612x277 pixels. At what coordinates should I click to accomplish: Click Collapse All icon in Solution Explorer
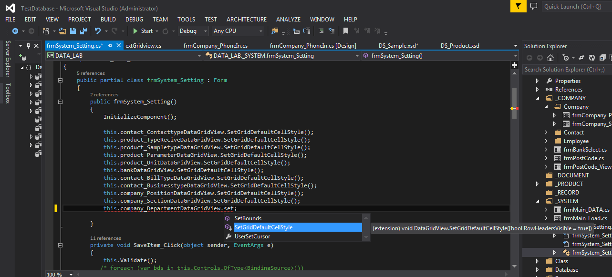(x=602, y=58)
